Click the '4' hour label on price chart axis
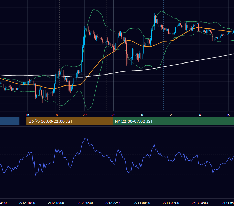The image size is (234, 206). (200, 115)
